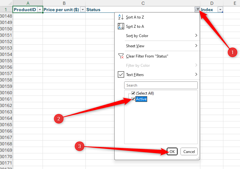This screenshot has height=169, width=240.
Task: Click the Sort A to Z icon
Action: (x=121, y=17)
